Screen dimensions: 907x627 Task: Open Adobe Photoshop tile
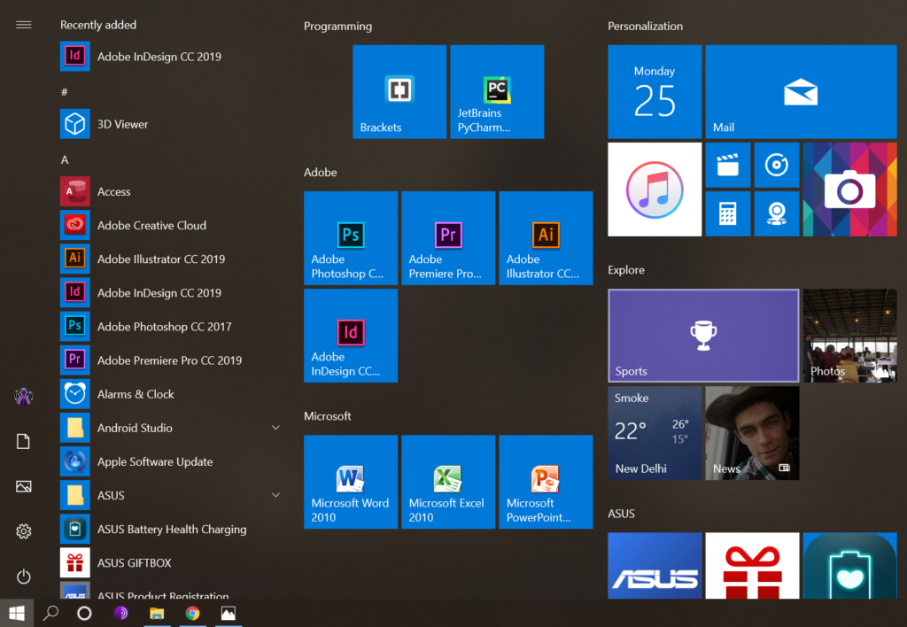(x=351, y=237)
